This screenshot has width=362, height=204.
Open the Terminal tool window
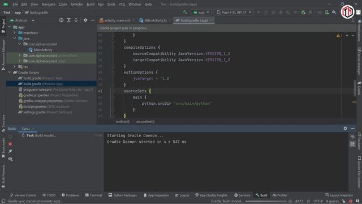(93, 195)
